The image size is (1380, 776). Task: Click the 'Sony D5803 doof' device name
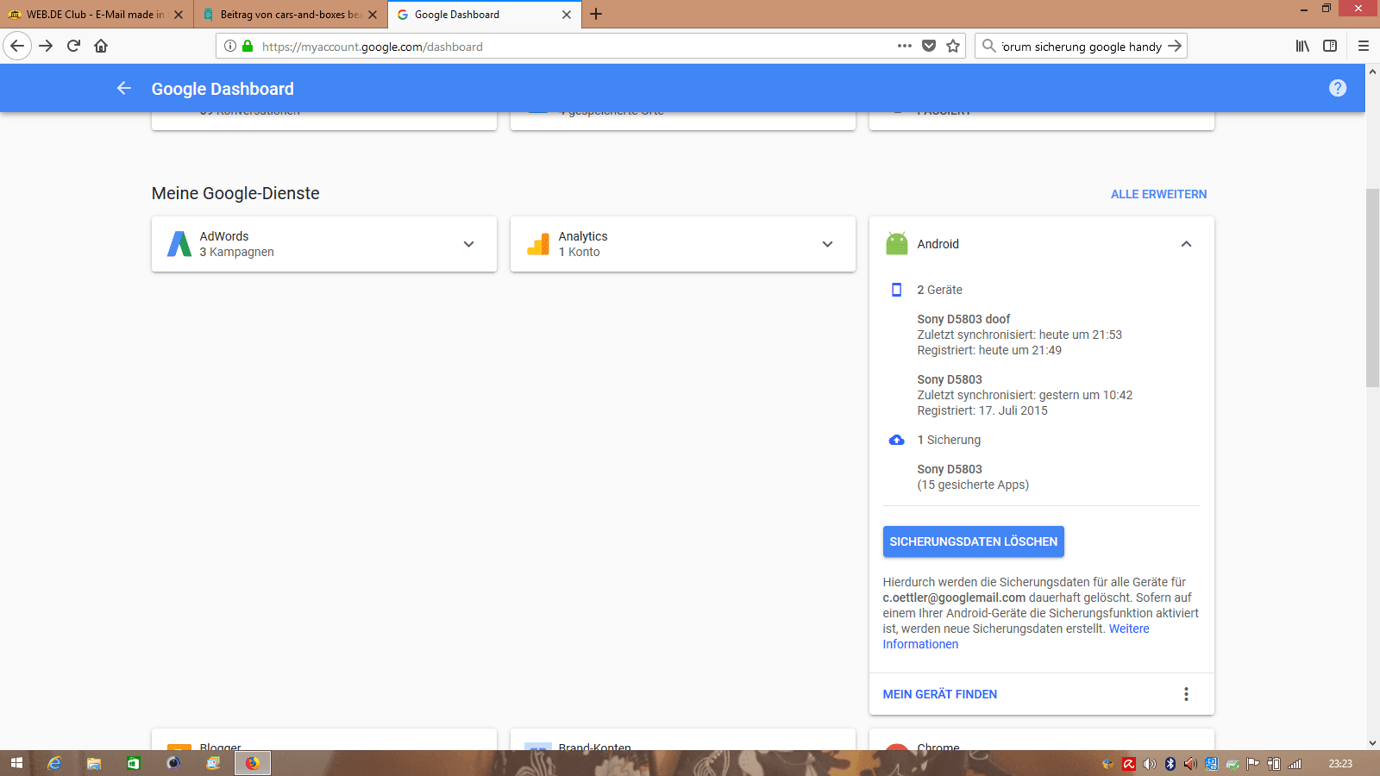(963, 319)
